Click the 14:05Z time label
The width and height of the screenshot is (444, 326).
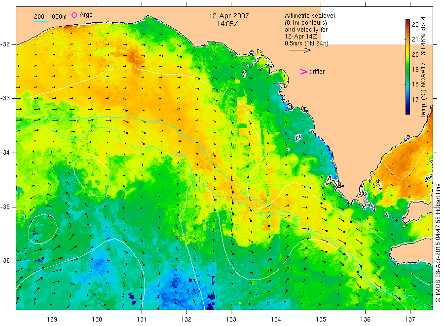(x=227, y=24)
